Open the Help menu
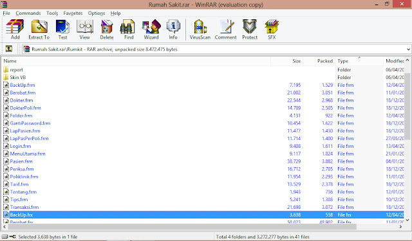 click(115, 13)
